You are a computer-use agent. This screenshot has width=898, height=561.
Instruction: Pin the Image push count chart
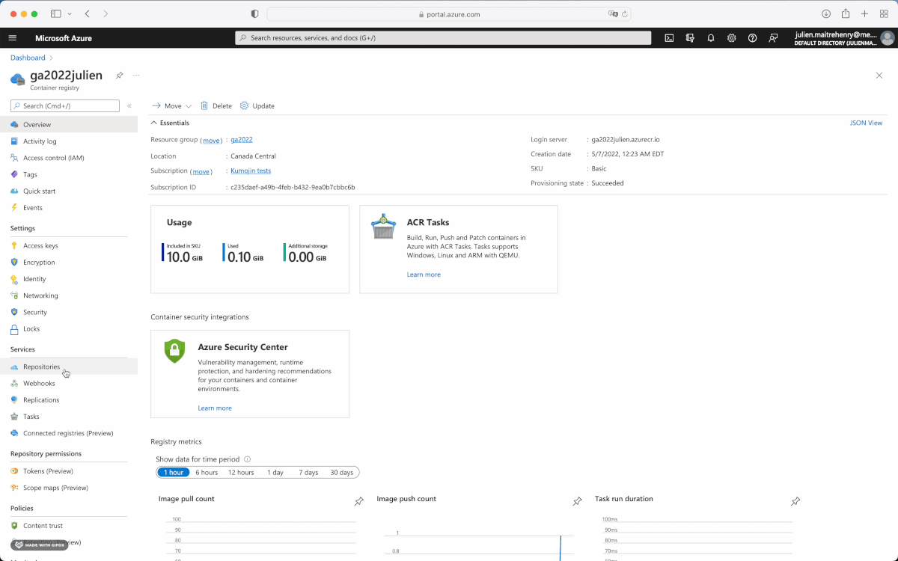(577, 501)
